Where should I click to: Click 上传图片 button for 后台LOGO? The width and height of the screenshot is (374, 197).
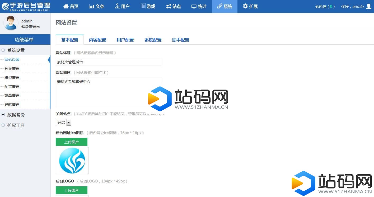pos(72,190)
